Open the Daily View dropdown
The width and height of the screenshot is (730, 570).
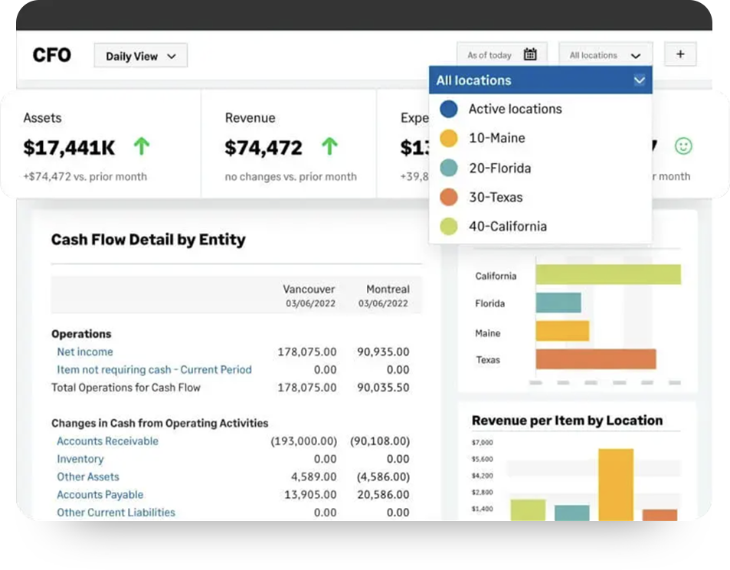tap(141, 56)
